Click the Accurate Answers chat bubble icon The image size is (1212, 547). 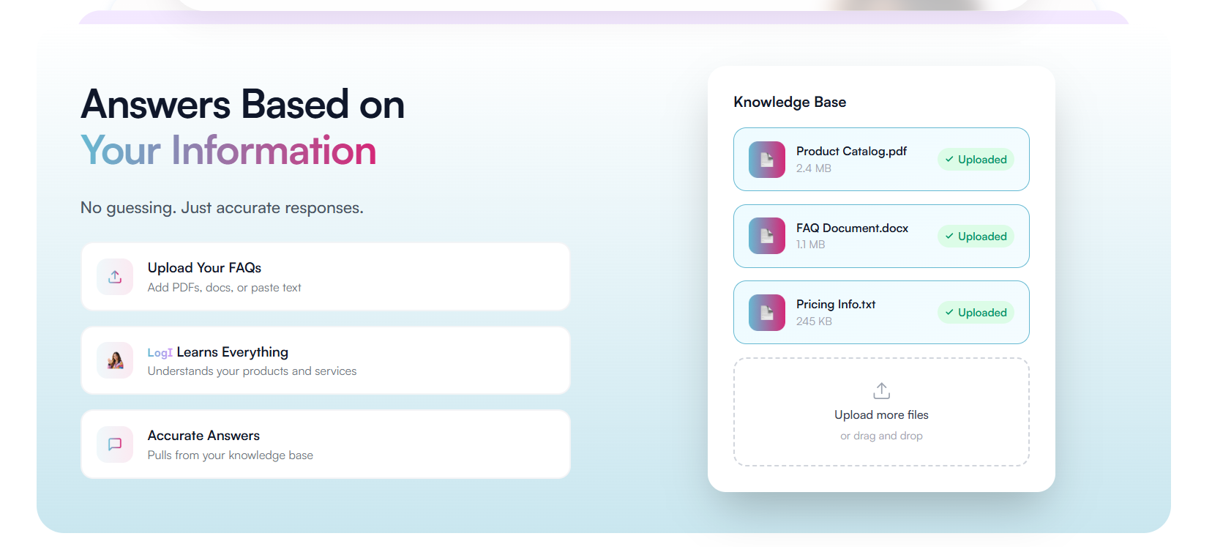coord(115,444)
